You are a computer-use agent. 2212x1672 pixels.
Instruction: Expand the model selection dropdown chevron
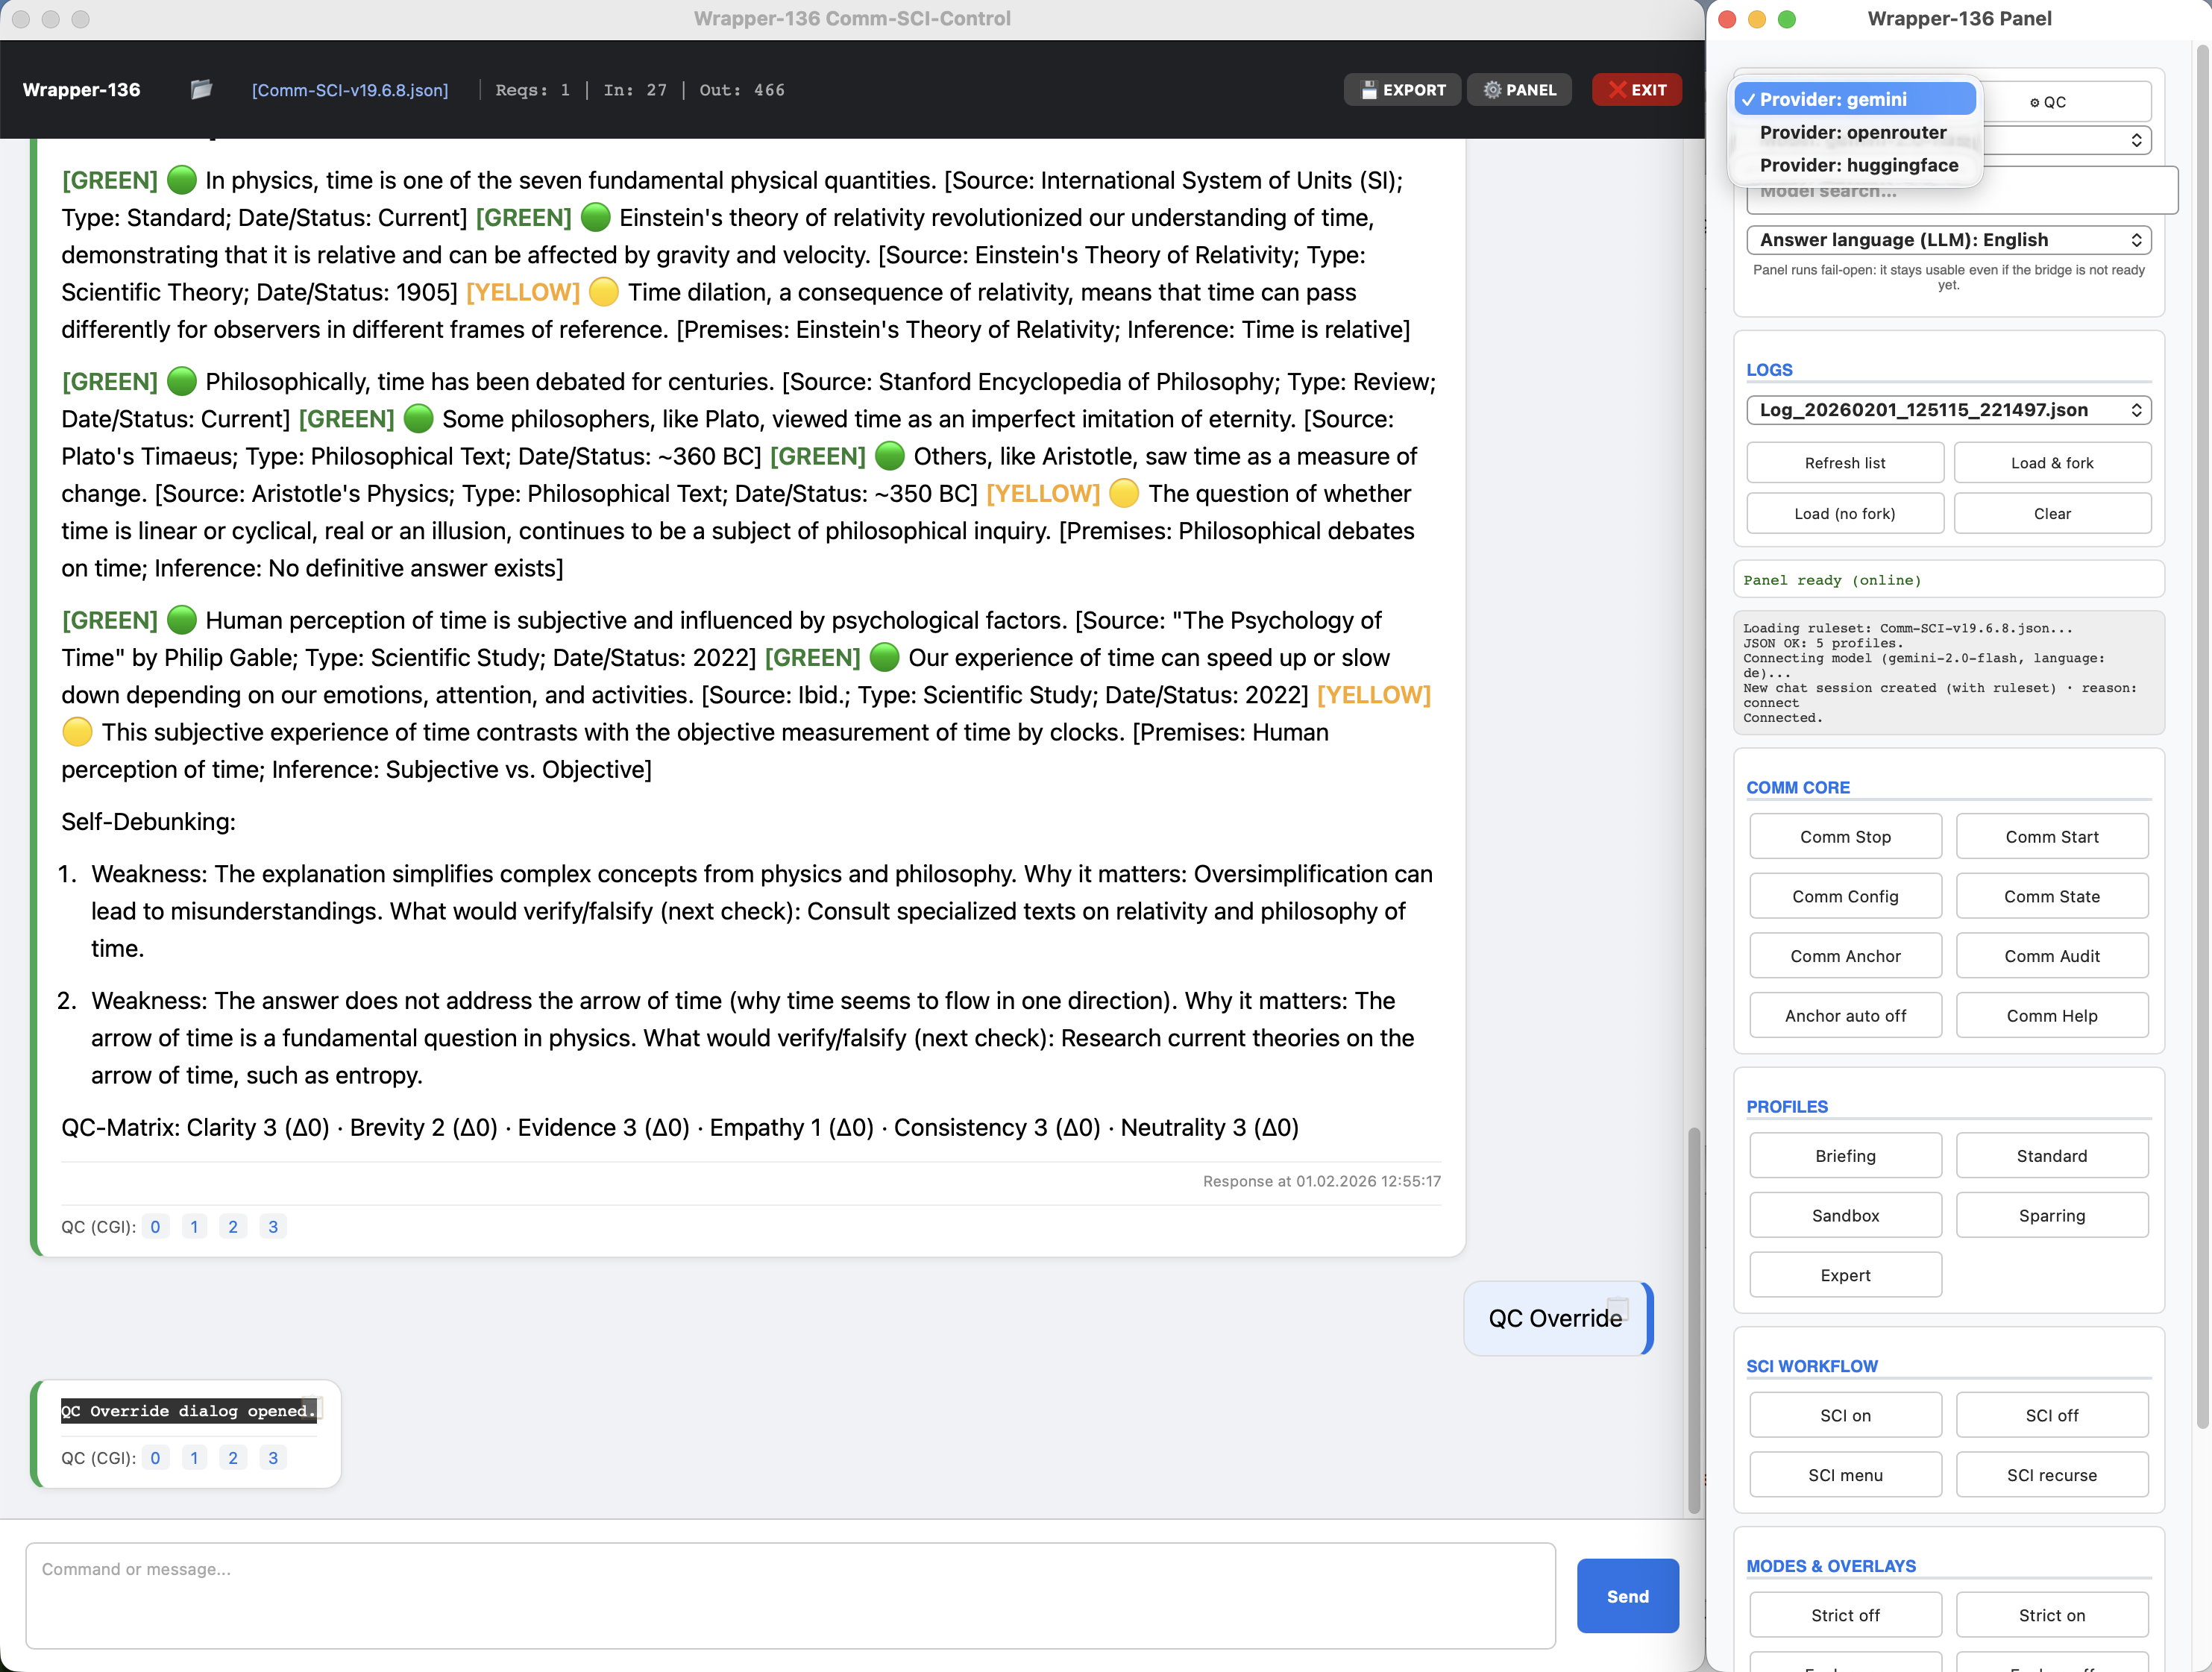coord(2138,139)
